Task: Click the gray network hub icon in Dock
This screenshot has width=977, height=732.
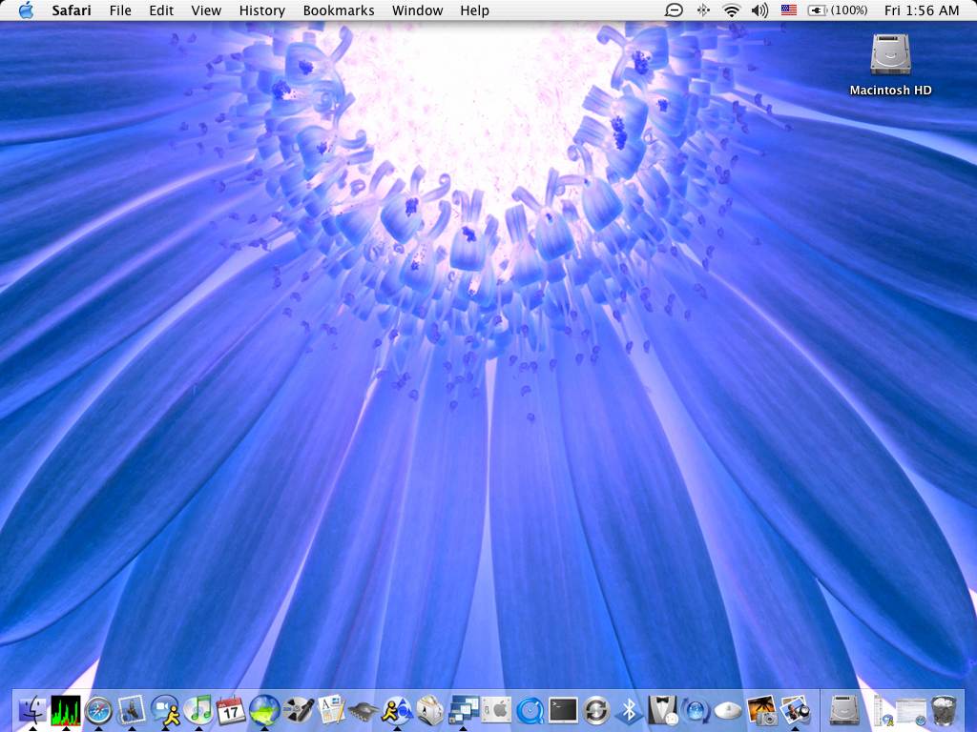Action: [x=364, y=709]
